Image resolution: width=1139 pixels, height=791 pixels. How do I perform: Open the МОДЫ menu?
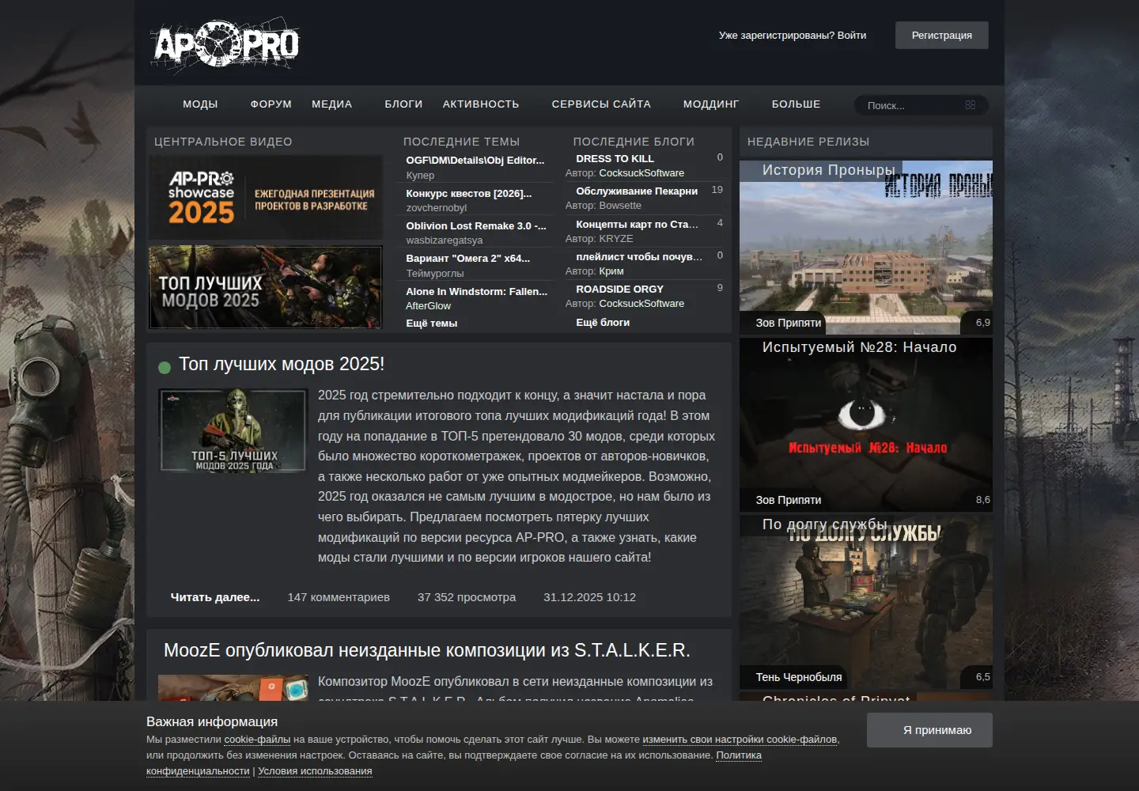pos(200,104)
